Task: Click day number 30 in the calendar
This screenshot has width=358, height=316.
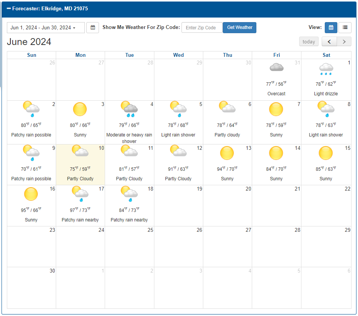Action: [52, 271]
